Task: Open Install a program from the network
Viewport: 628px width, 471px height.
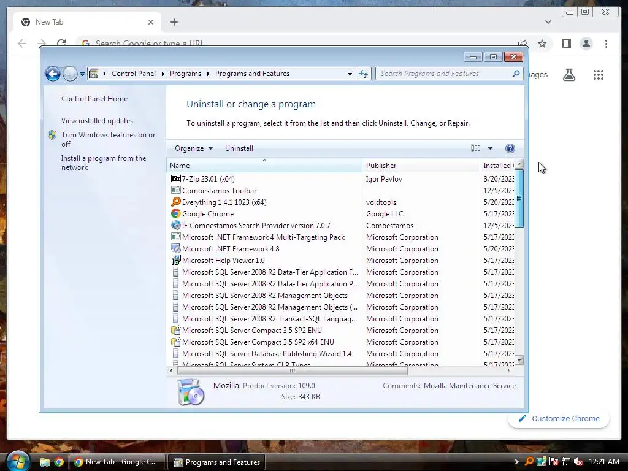Action: (x=103, y=163)
